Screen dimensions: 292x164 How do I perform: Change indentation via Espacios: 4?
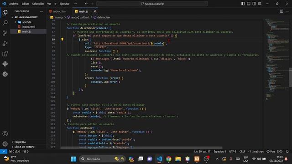coord(220,152)
